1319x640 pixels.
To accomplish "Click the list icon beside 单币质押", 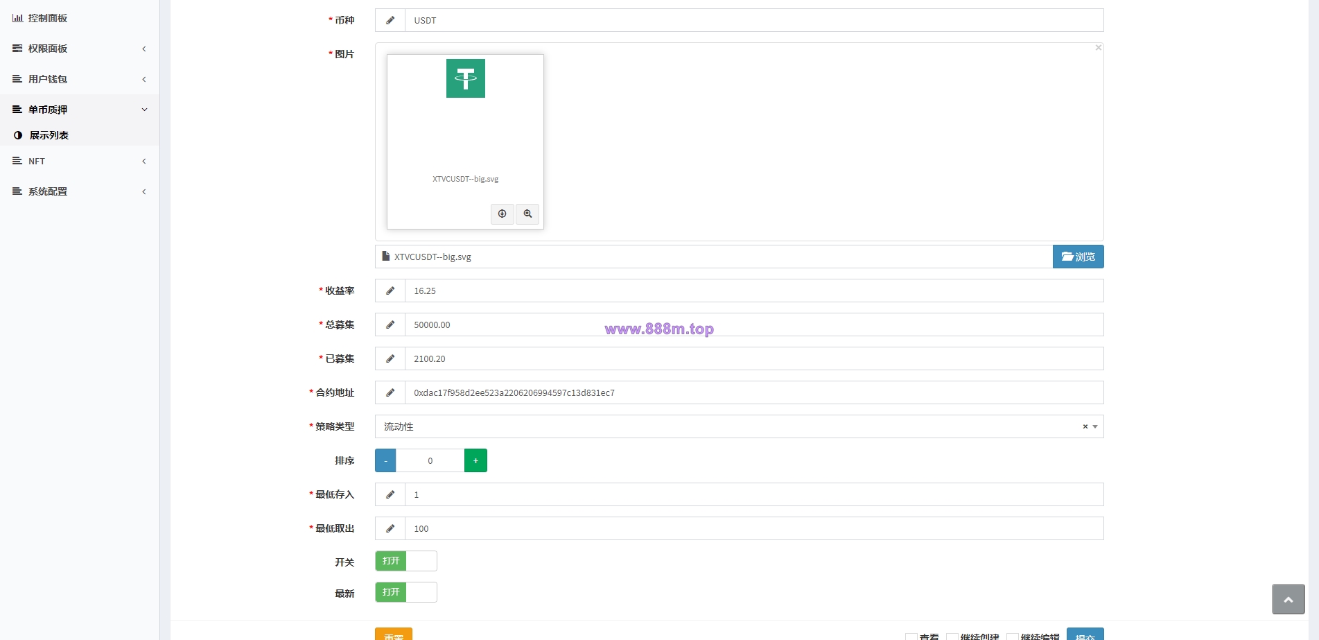I will point(17,110).
